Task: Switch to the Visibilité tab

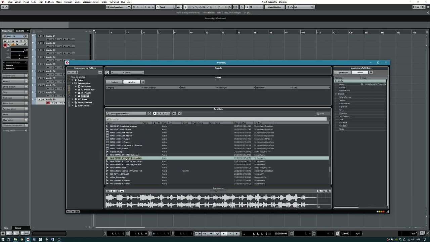Action: pos(20,31)
